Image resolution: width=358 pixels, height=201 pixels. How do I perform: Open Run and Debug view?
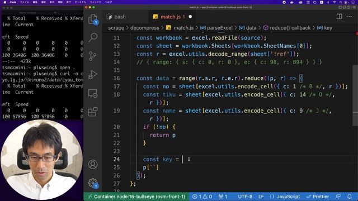pos(93,74)
